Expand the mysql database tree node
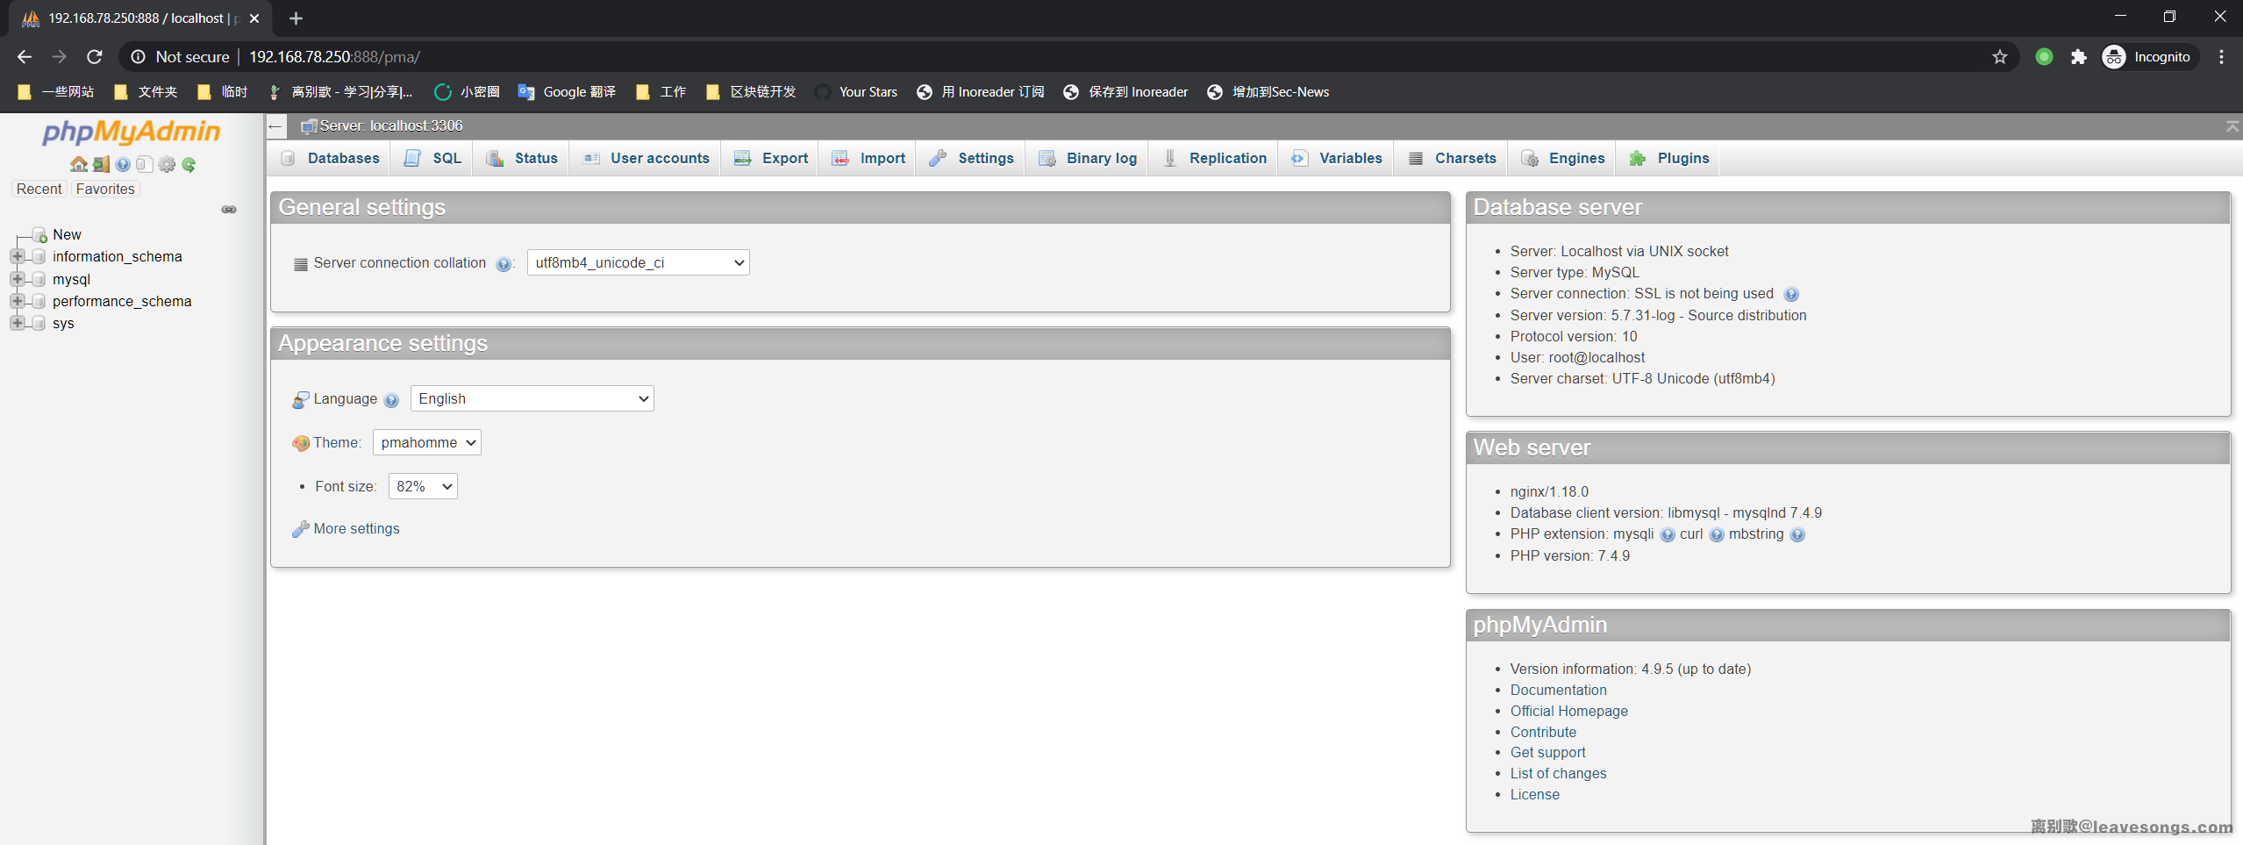 [x=17, y=279]
